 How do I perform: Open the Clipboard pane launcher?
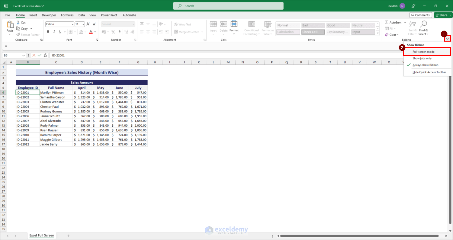[x=41, y=40]
